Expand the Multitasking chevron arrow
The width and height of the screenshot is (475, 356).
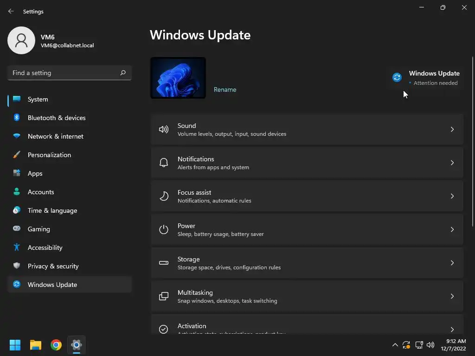pyautogui.click(x=452, y=296)
